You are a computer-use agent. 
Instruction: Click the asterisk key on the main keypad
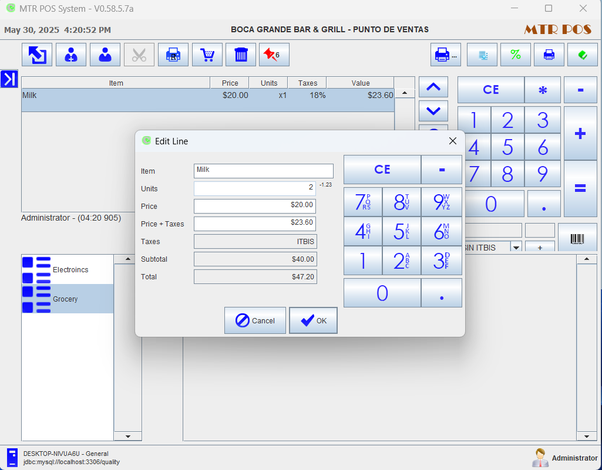pos(543,90)
